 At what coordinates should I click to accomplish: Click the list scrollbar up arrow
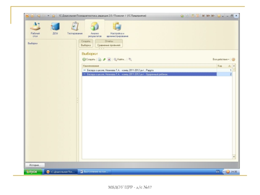coord(234,66)
